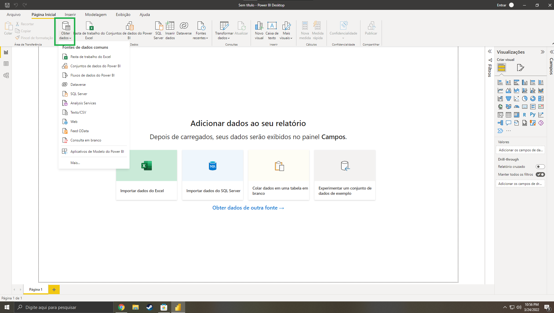
Task: Click Obter dados de outra fonte link
Action: 248,208
